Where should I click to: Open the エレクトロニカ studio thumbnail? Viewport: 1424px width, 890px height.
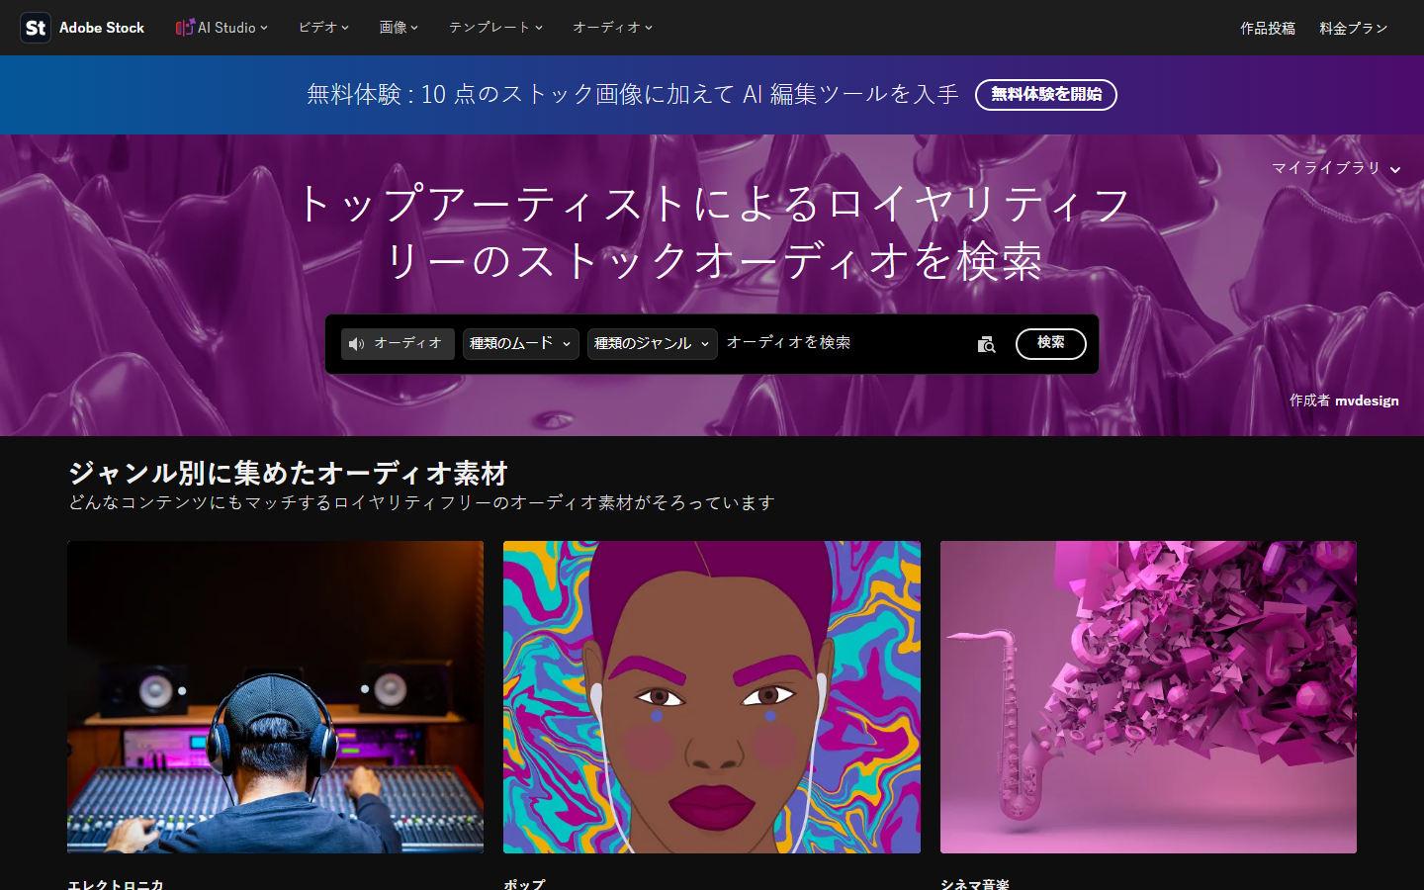(x=275, y=697)
